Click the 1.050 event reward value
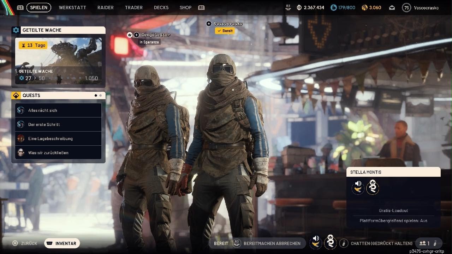This screenshot has height=254, width=452. [91, 78]
